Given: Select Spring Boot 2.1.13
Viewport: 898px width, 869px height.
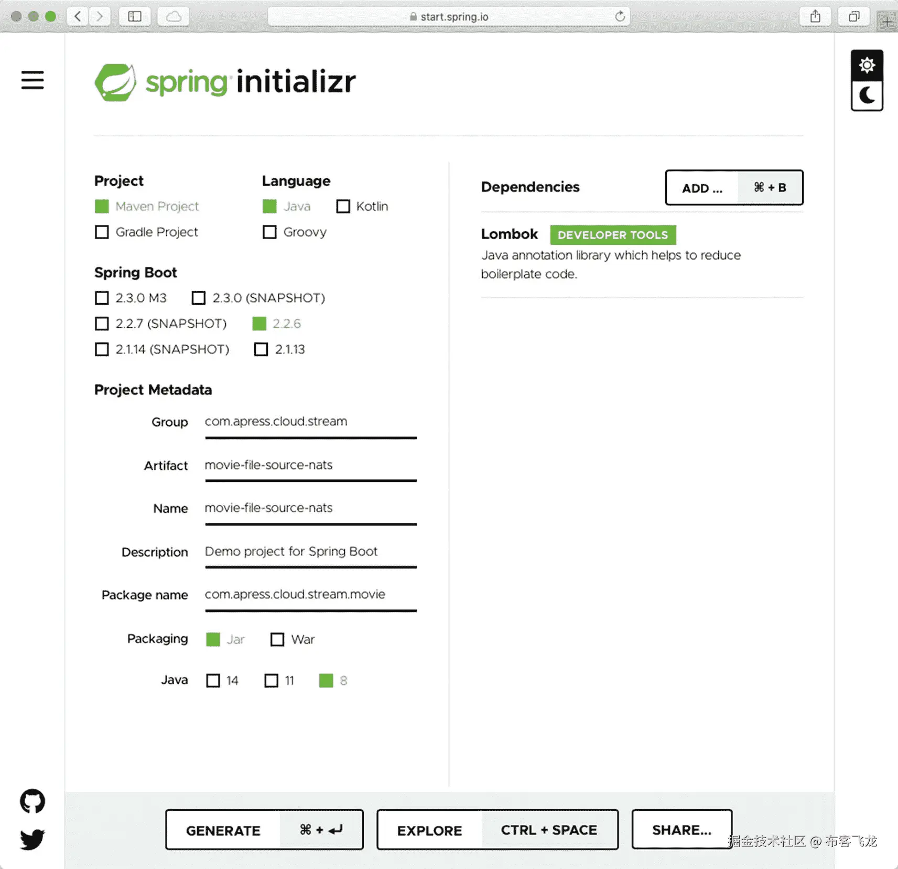Looking at the screenshot, I should point(279,349).
